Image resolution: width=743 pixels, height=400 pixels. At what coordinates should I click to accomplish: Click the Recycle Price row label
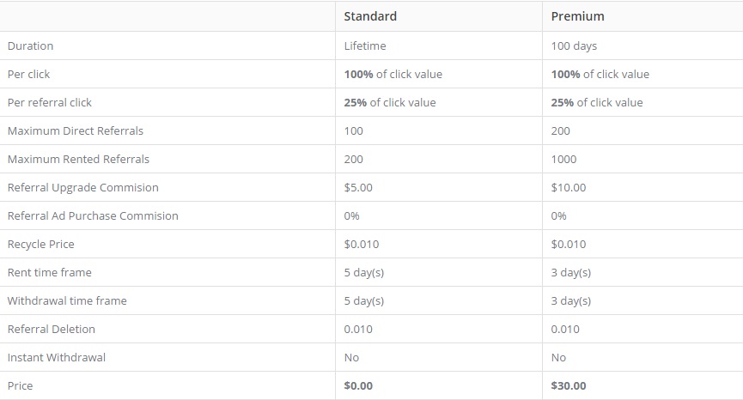[40, 245]
